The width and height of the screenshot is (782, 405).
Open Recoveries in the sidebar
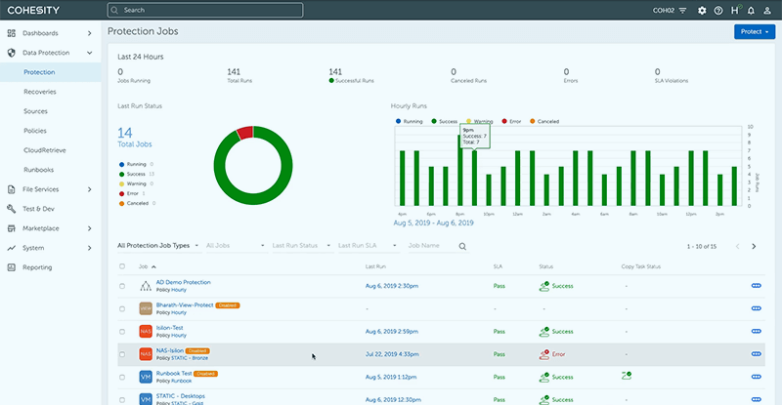click(40, 92)
